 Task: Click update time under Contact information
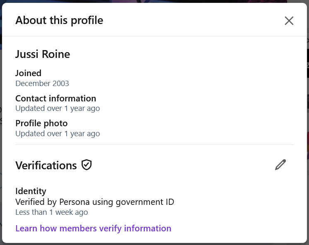[x=58, y=108]
